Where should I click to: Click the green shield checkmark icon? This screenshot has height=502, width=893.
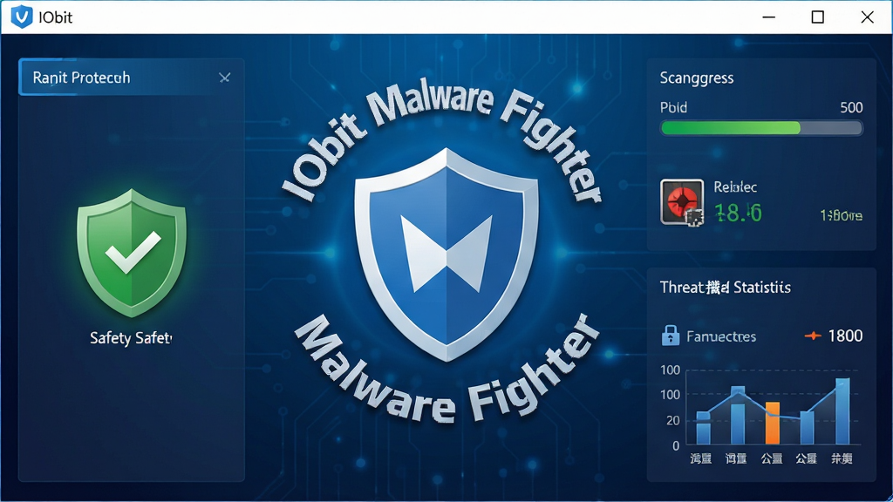coord(132,253)
